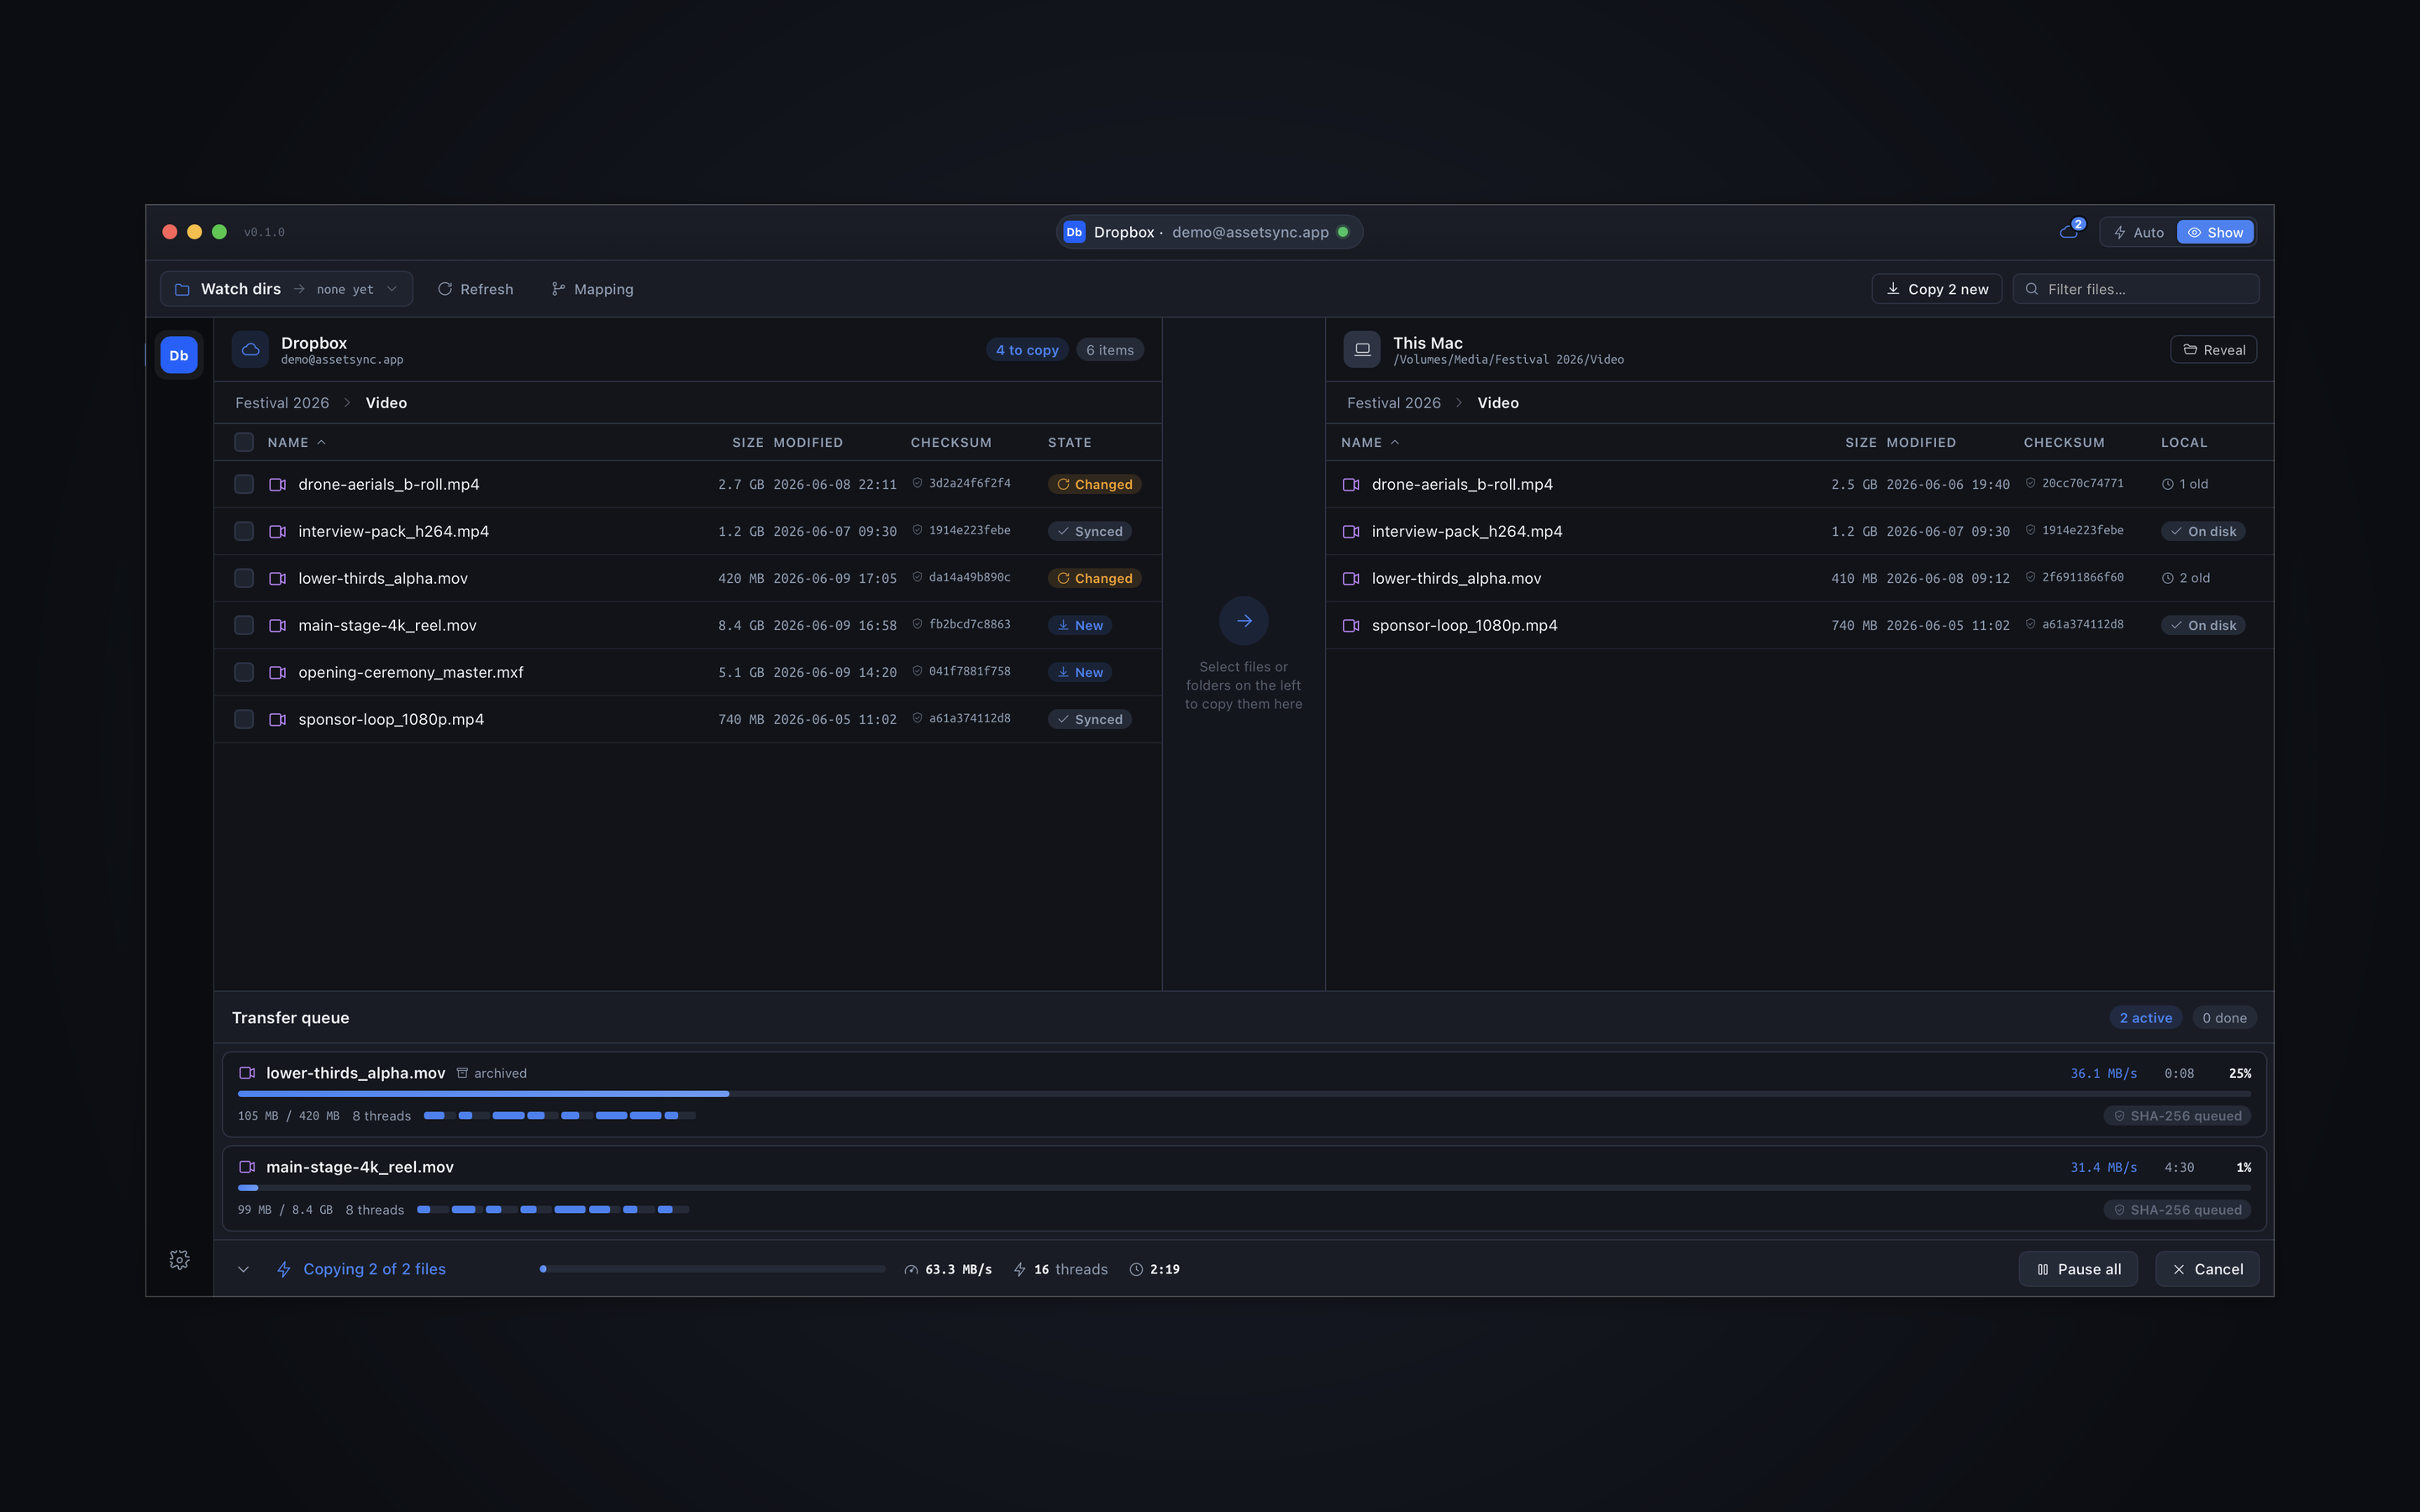Sort Dropbox list by NAME column
This screenshot has width=2420, height=1512.
tap(296, 442)
